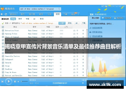The image size is (126, 91).
Task: Uncheck the Chain of Command checkbox
Action: (3, 37)
